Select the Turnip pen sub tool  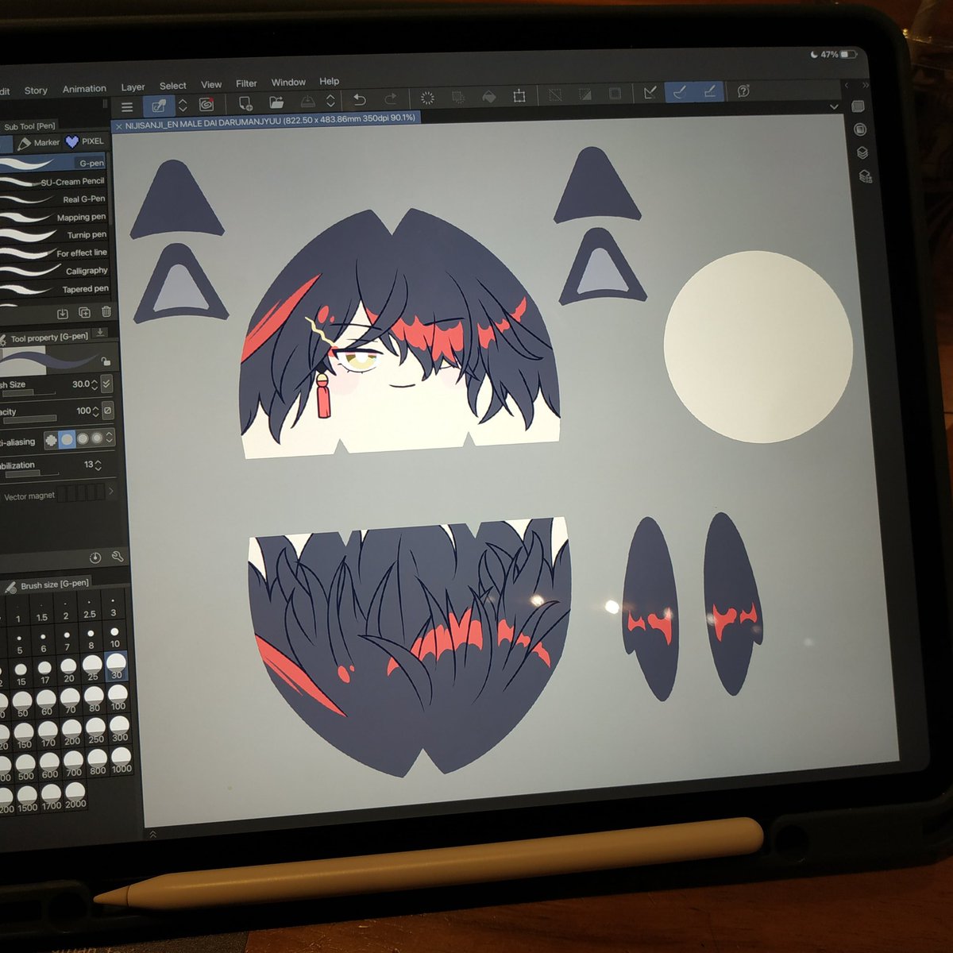(53, 235)
